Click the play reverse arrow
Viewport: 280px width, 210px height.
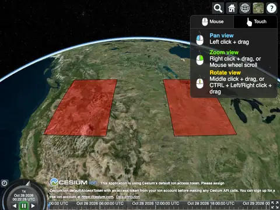pyautogui.click(x=15, y=206)
